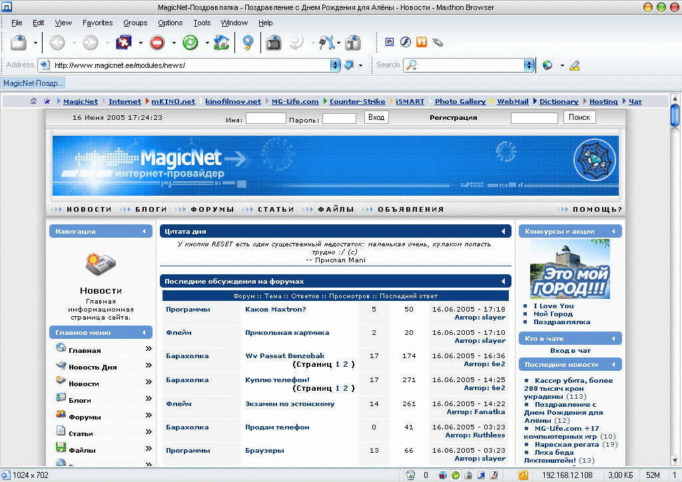682x482 pixels.
Task: Open the Counter-Strike link in links bar
Action: coord(357,101)
